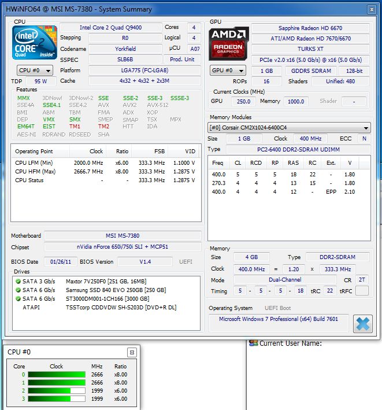Click the Ratio column header in operating points
The width and height of the screenshot is (382, 410).
(x=119, y=152)
